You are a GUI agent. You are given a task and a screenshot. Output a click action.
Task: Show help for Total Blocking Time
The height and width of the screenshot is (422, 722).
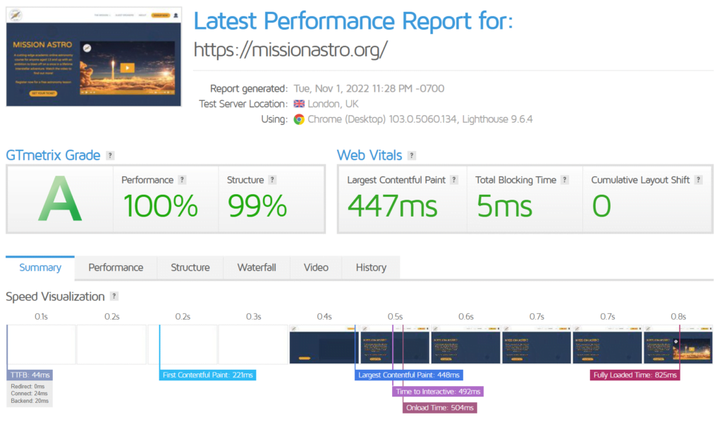[x=565, y=180]
